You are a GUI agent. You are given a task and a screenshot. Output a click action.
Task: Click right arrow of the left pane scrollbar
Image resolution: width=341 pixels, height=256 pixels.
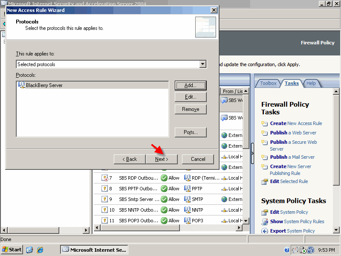tap(86, 230)
